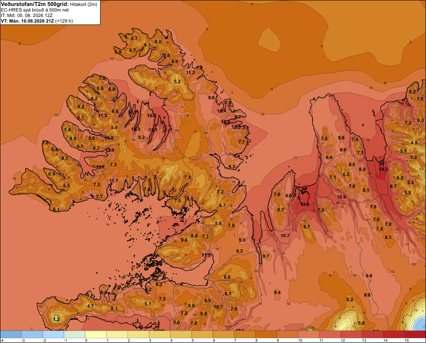The image size is (426, 343).
Task: Select the legend swatch between 4 and 5
Action: click(181, 334)
